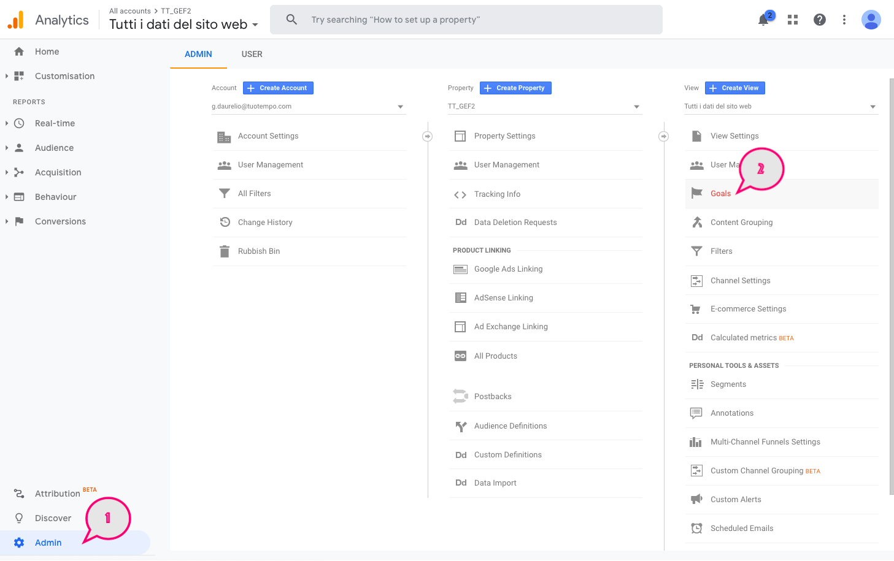Click the account-to-property move arrow icon
Image resolution: width=894 pixels, height=561 pixels.
tap(428, 136)
